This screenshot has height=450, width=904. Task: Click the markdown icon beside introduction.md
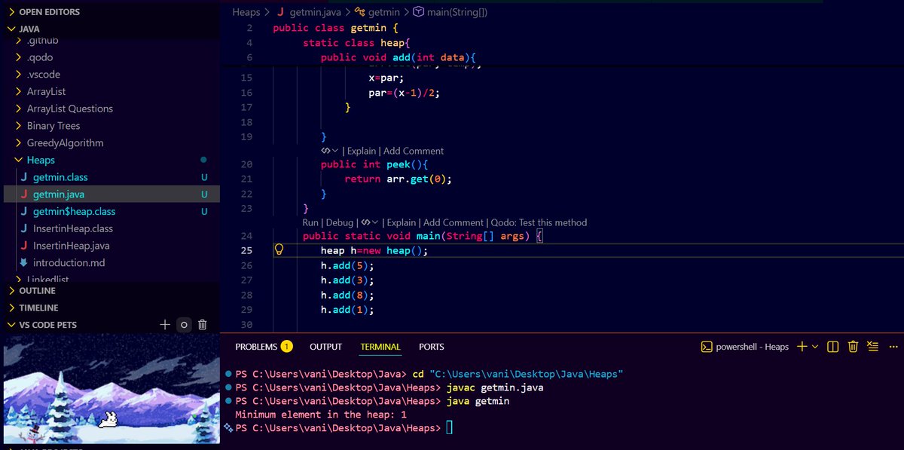24,263
